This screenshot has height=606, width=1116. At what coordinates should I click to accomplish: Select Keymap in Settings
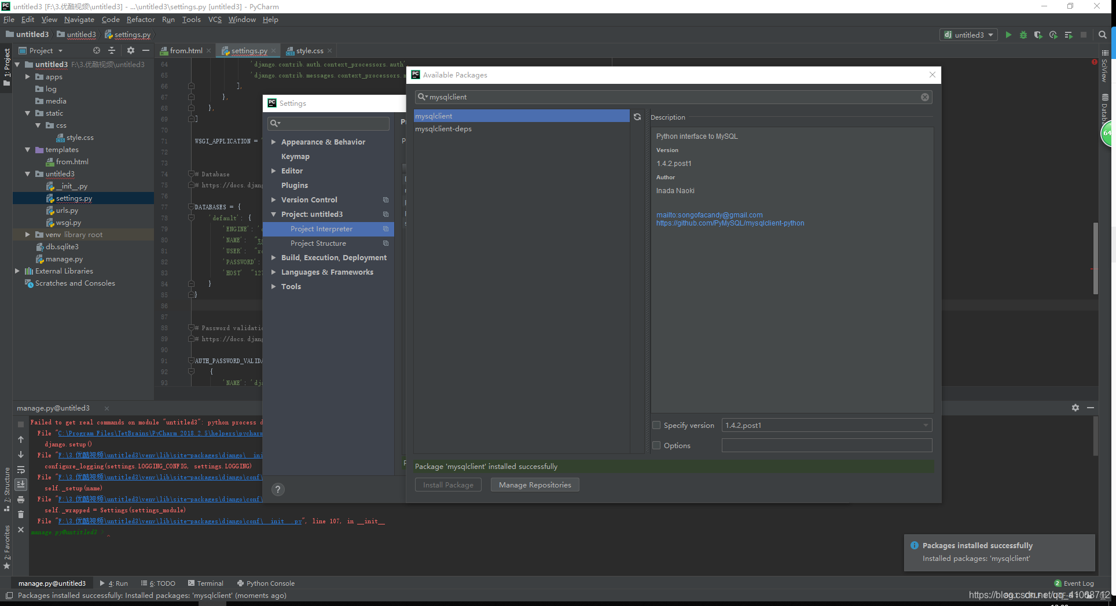pos(295,157)
